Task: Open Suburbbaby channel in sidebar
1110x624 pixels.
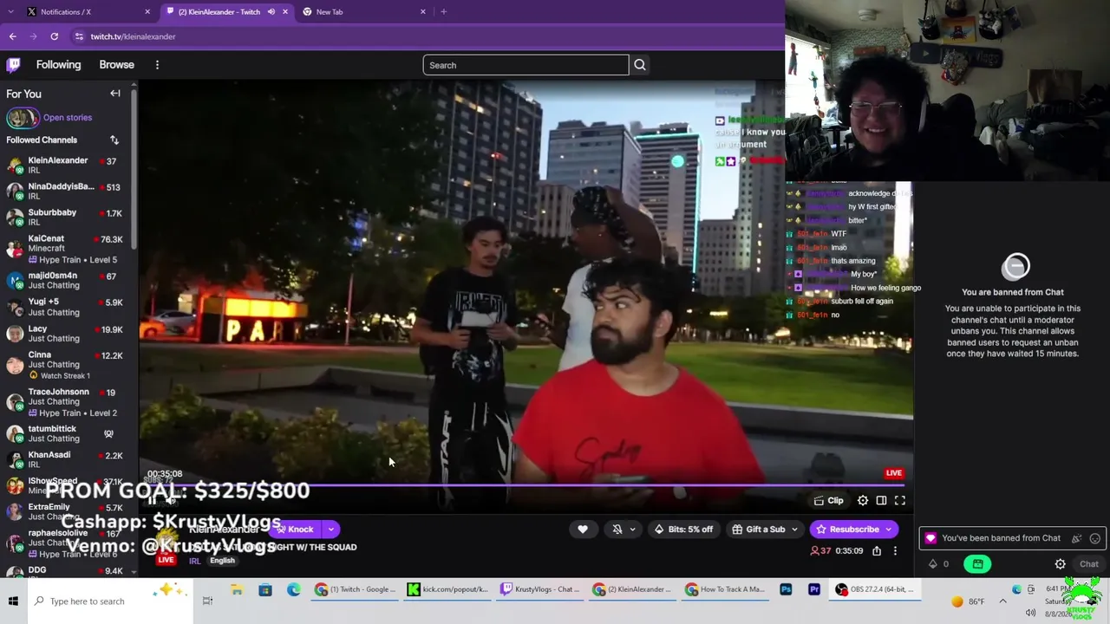Action: click(67, 218)
